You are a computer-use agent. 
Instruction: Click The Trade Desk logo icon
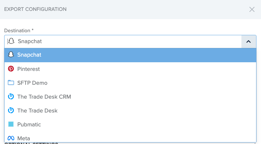11,110
